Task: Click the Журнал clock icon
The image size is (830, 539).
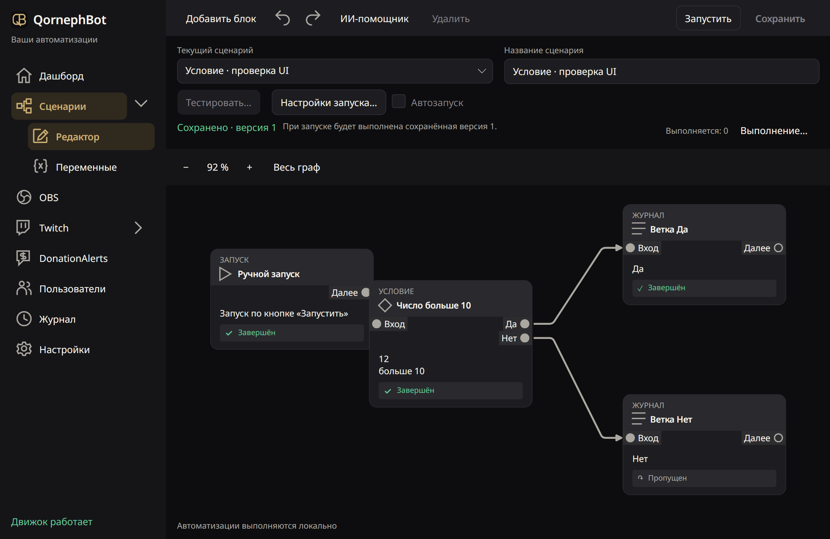Action: [24, 319]
